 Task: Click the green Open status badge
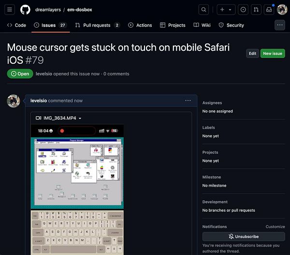pyautogui.click(x=20, y=74)
